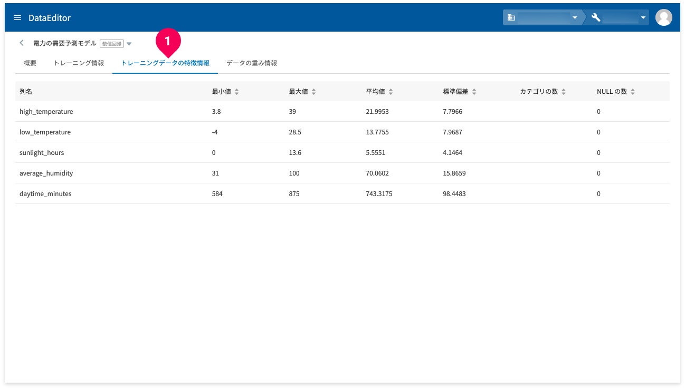Click the user avatar icon
Image resolution: width=685 pixels, height=389 pixels.
(663, 17)
